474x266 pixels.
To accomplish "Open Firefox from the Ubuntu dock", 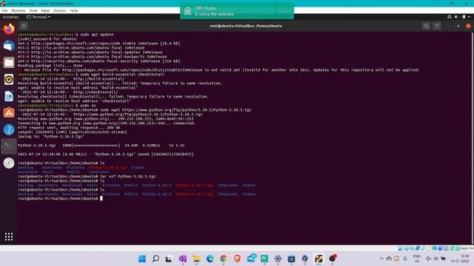I will [x=9, y=30].
